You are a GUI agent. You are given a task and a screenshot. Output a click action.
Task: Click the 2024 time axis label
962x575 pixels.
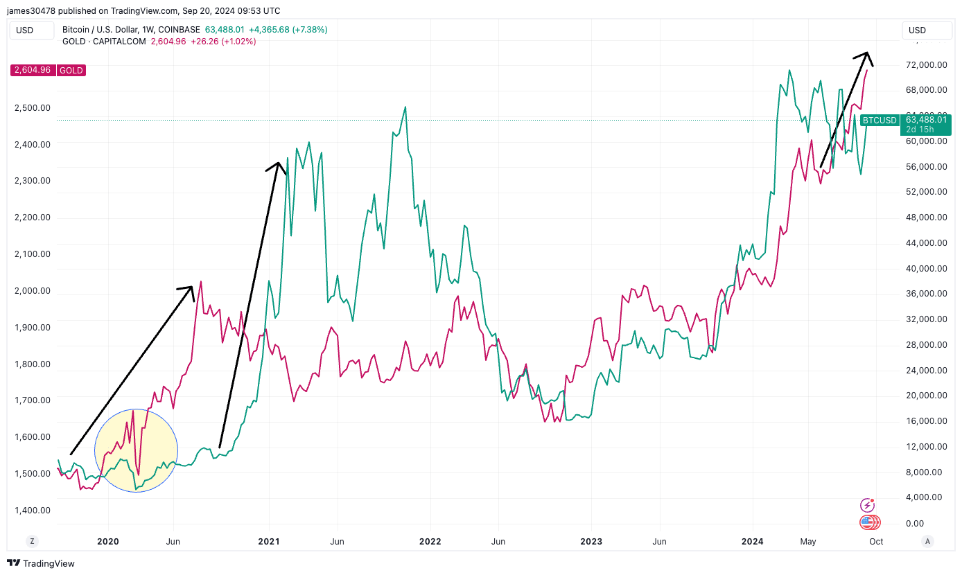753,541
